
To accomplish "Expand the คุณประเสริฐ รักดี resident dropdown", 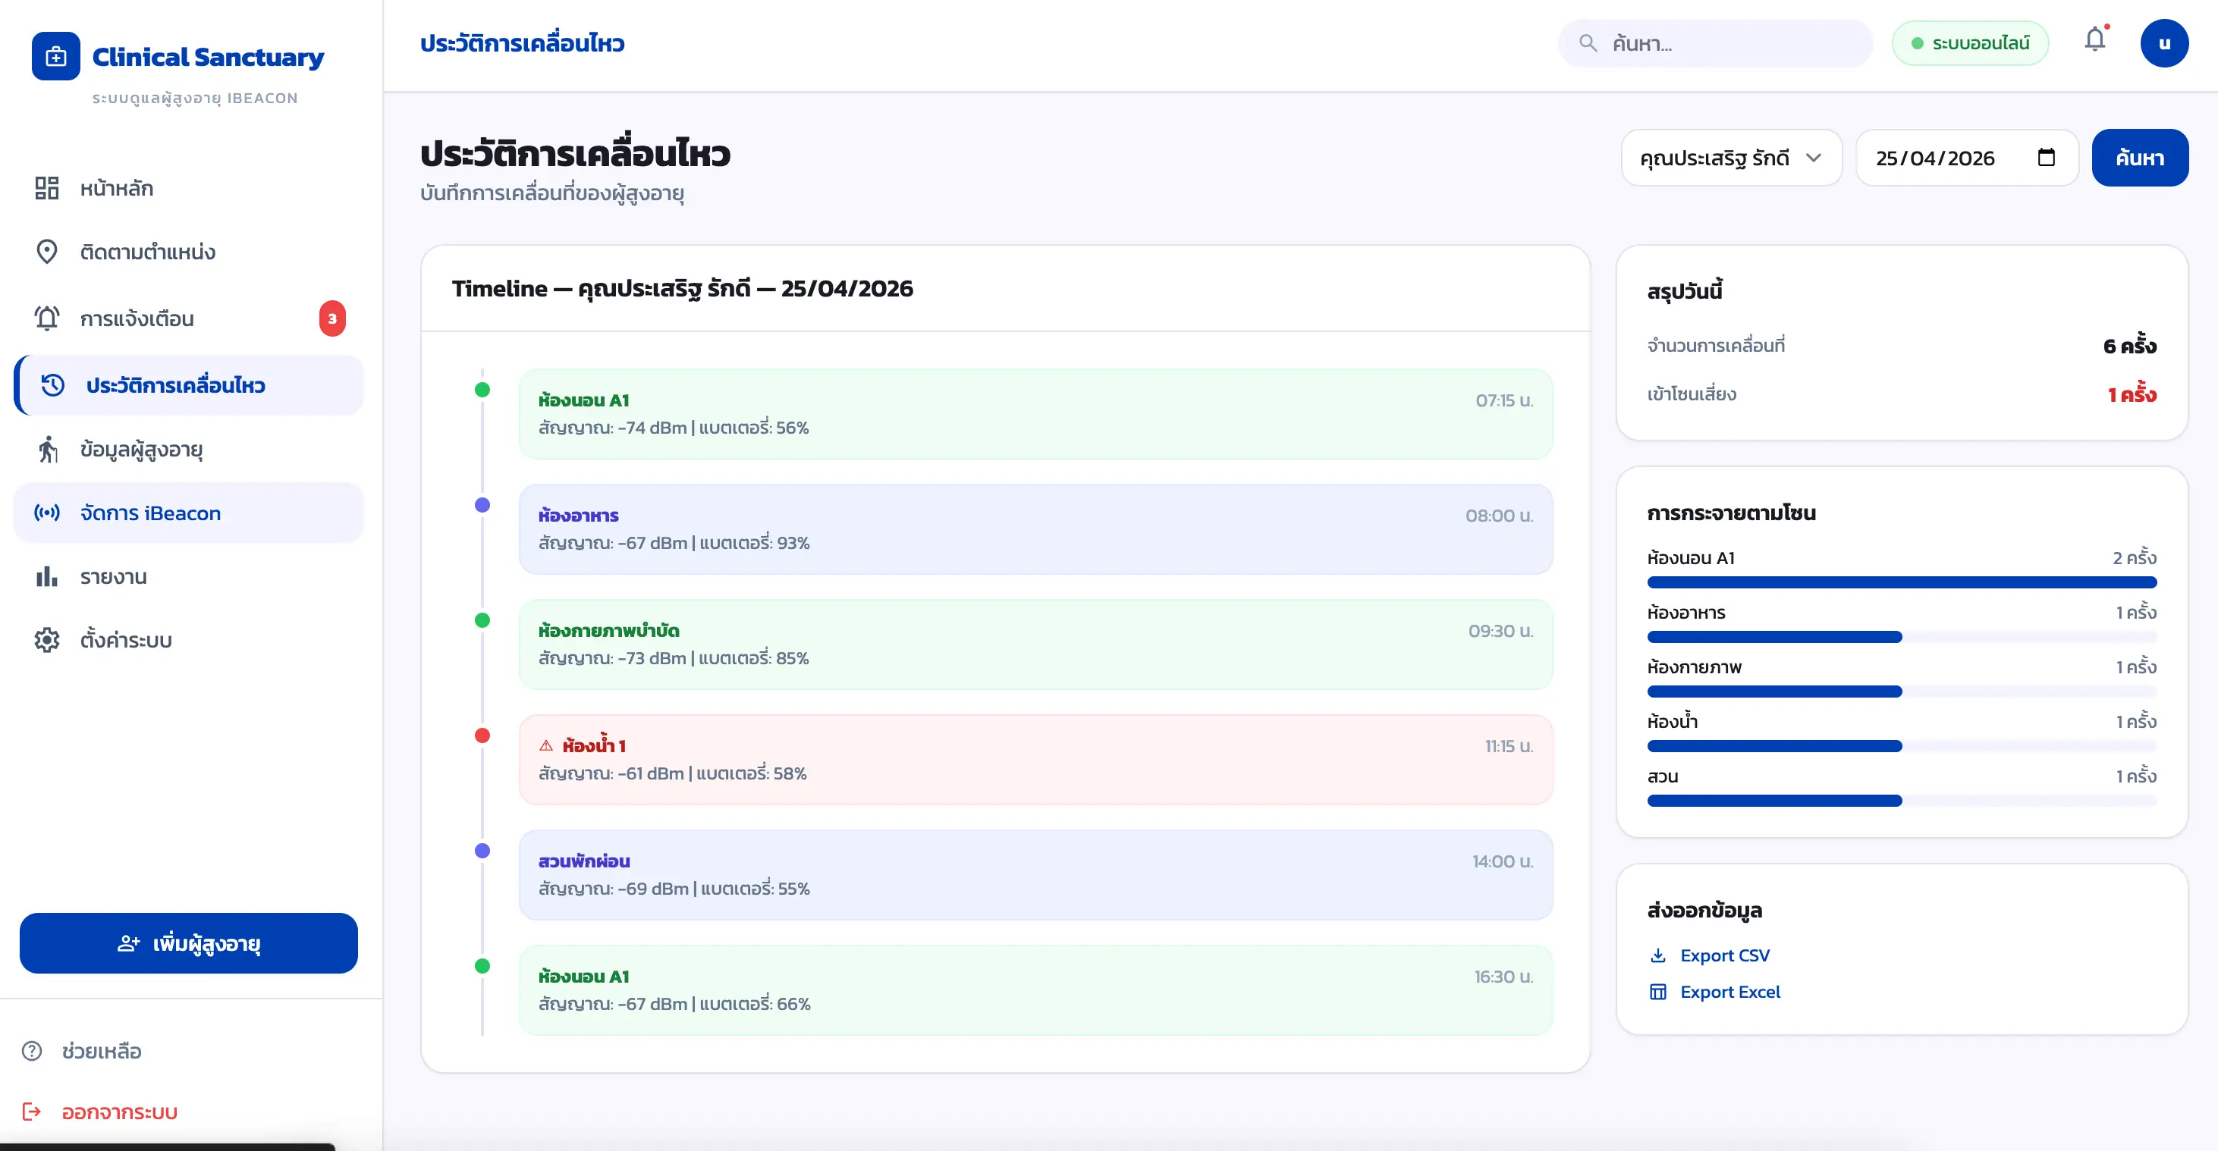I will 1731,158.
